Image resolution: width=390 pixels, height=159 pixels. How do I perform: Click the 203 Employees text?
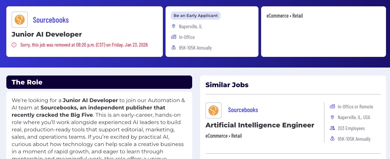tap(351, 128)
